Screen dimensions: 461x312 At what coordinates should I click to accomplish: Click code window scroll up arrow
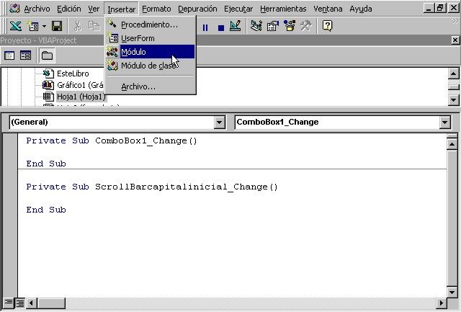pyautogui.click(x=452, y=144)
